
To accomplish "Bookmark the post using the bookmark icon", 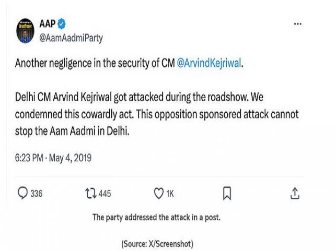I will click(x=227, y=194).
